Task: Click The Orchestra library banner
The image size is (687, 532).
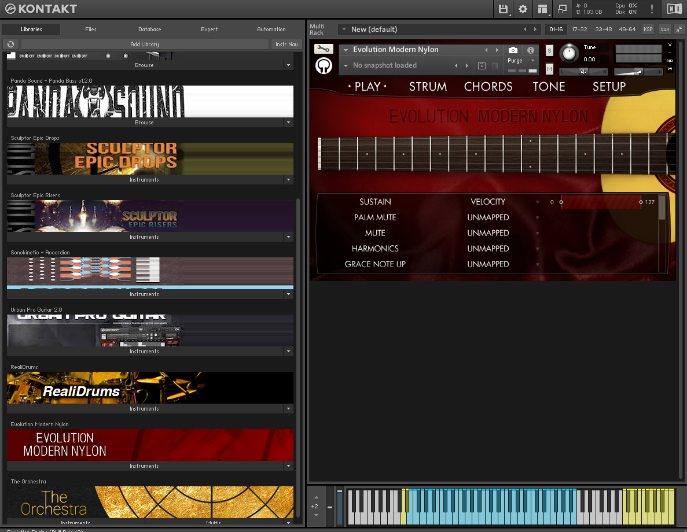Action: point(150,502)
